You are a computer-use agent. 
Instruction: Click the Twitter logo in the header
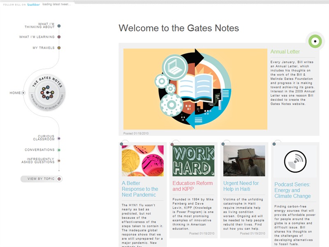[34, 5]
